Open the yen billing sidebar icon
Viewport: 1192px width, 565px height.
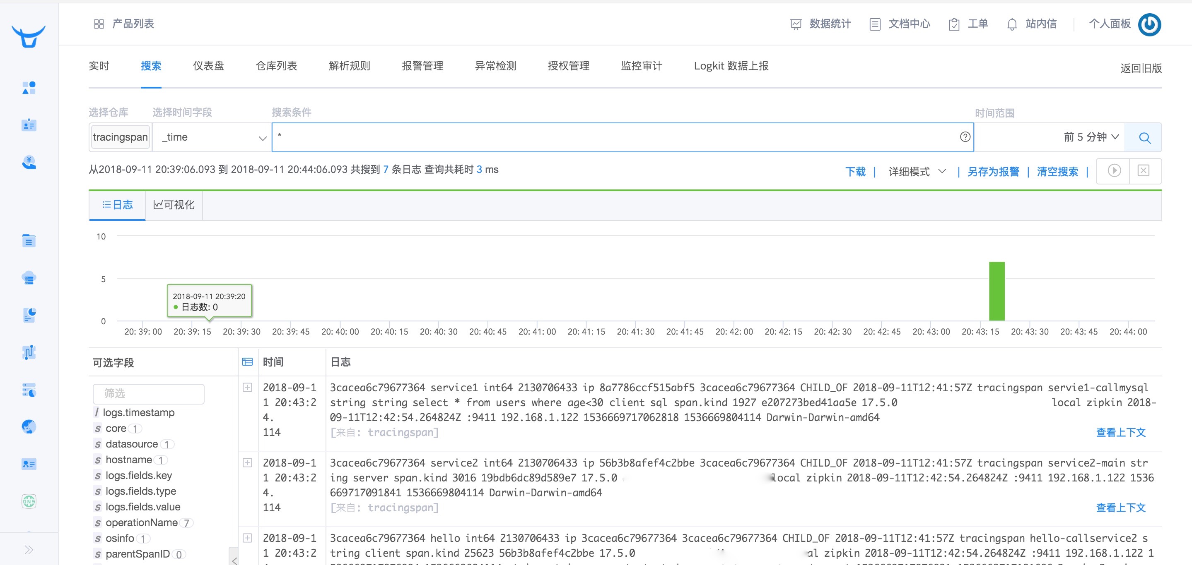coord(29,162)
